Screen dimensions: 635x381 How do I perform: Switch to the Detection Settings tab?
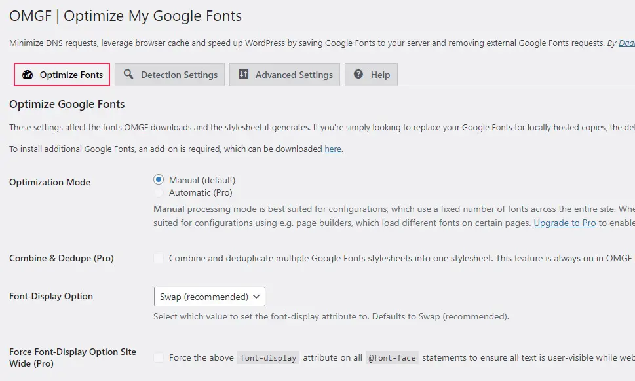tap(170, 75)
